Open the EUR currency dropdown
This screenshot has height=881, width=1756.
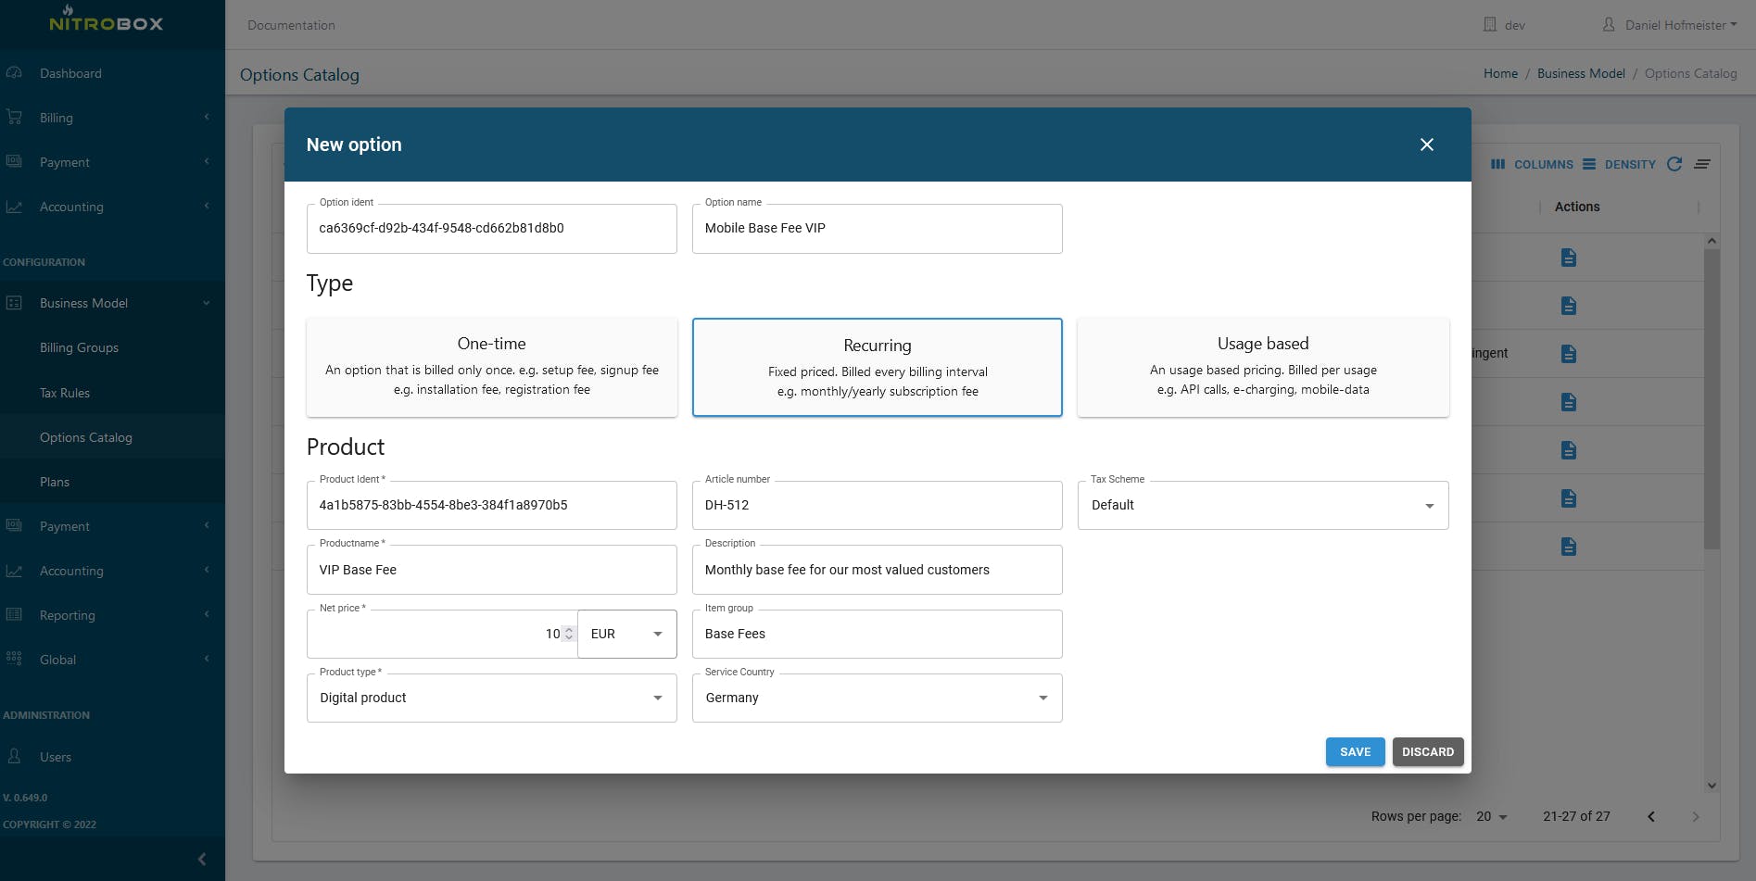click(627, 634)
